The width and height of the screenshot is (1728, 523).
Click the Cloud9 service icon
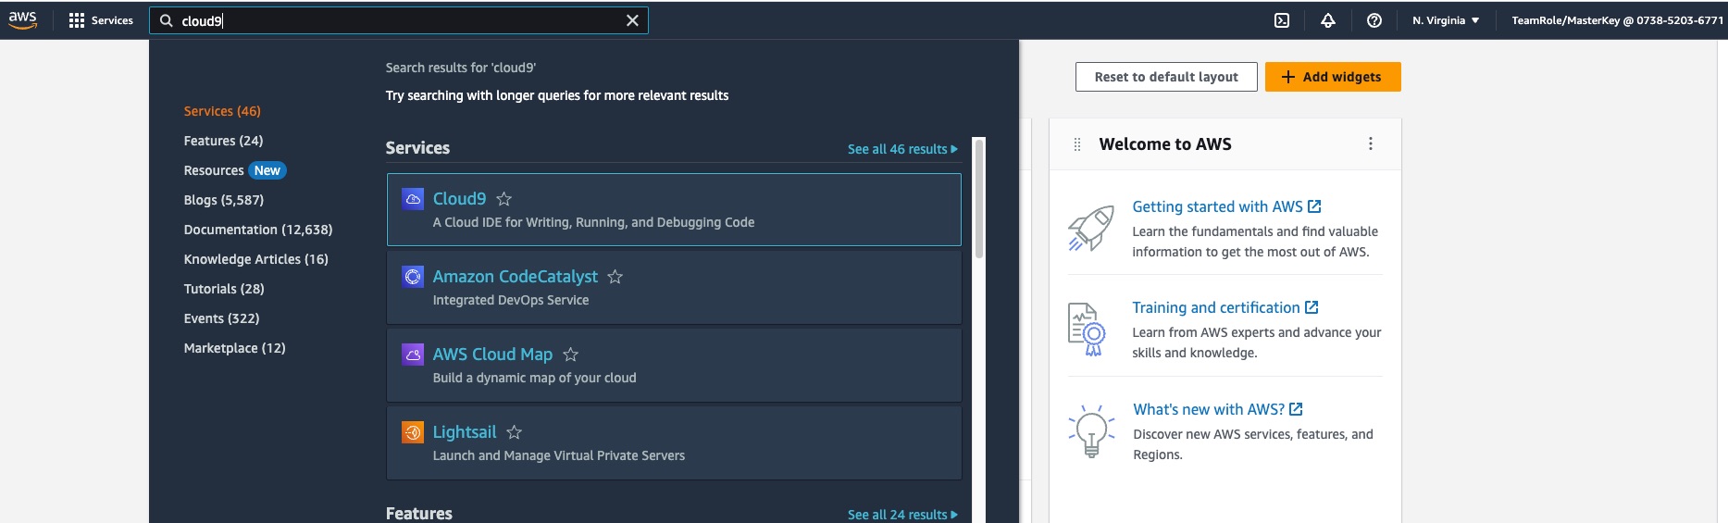(413, 199)
